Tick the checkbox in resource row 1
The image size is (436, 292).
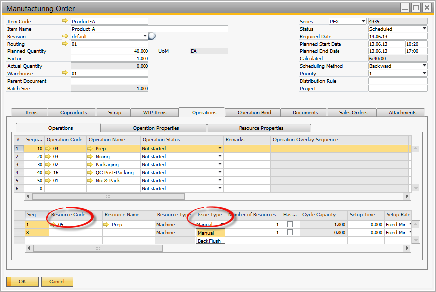290,224
